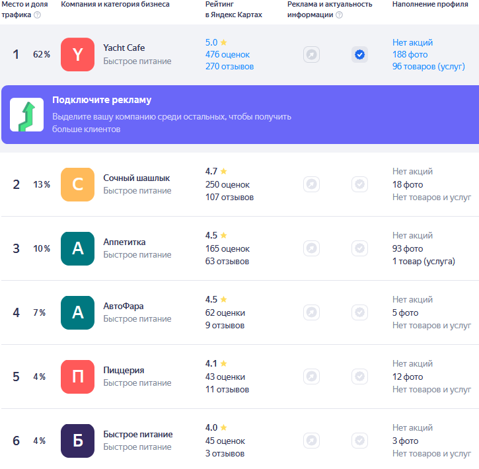The height and width of the screenshot is (469, 479).
Task: Click '63 отзывов' text
Action: 227,262
